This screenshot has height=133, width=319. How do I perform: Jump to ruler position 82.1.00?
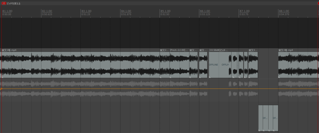[x=47, y=11]
